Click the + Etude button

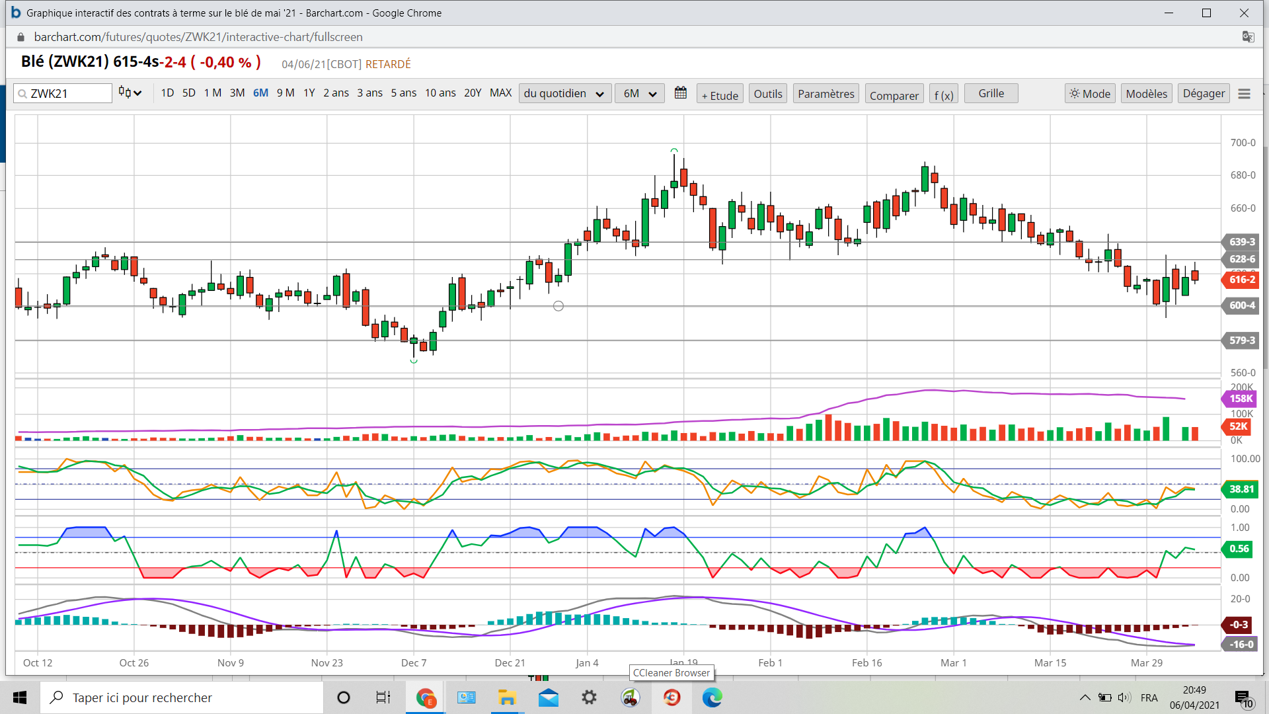(x=720, y=95)
